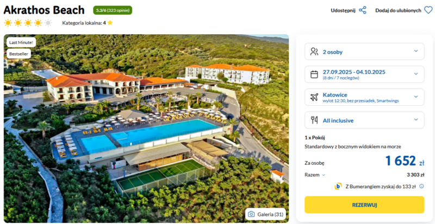The width and height of the screenshot is (435, 224).
Task: Click the Dodaj do ulubionych text
Action: [398, 10]
